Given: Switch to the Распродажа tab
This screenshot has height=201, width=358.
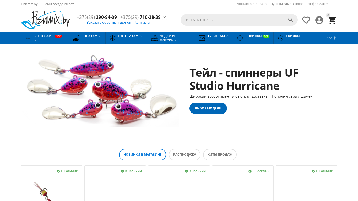Looking at the screenshot, I should click(x=185, y=155).
